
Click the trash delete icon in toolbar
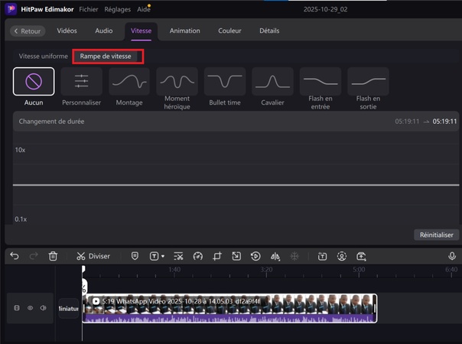coord(53,256)
